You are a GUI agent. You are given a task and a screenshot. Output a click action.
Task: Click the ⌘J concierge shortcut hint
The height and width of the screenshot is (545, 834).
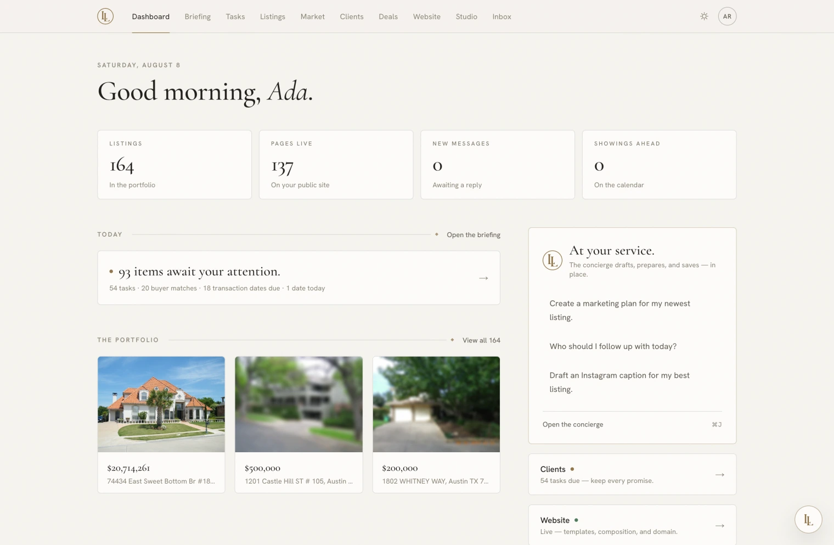pyautogui.click(x=717, y=424)
